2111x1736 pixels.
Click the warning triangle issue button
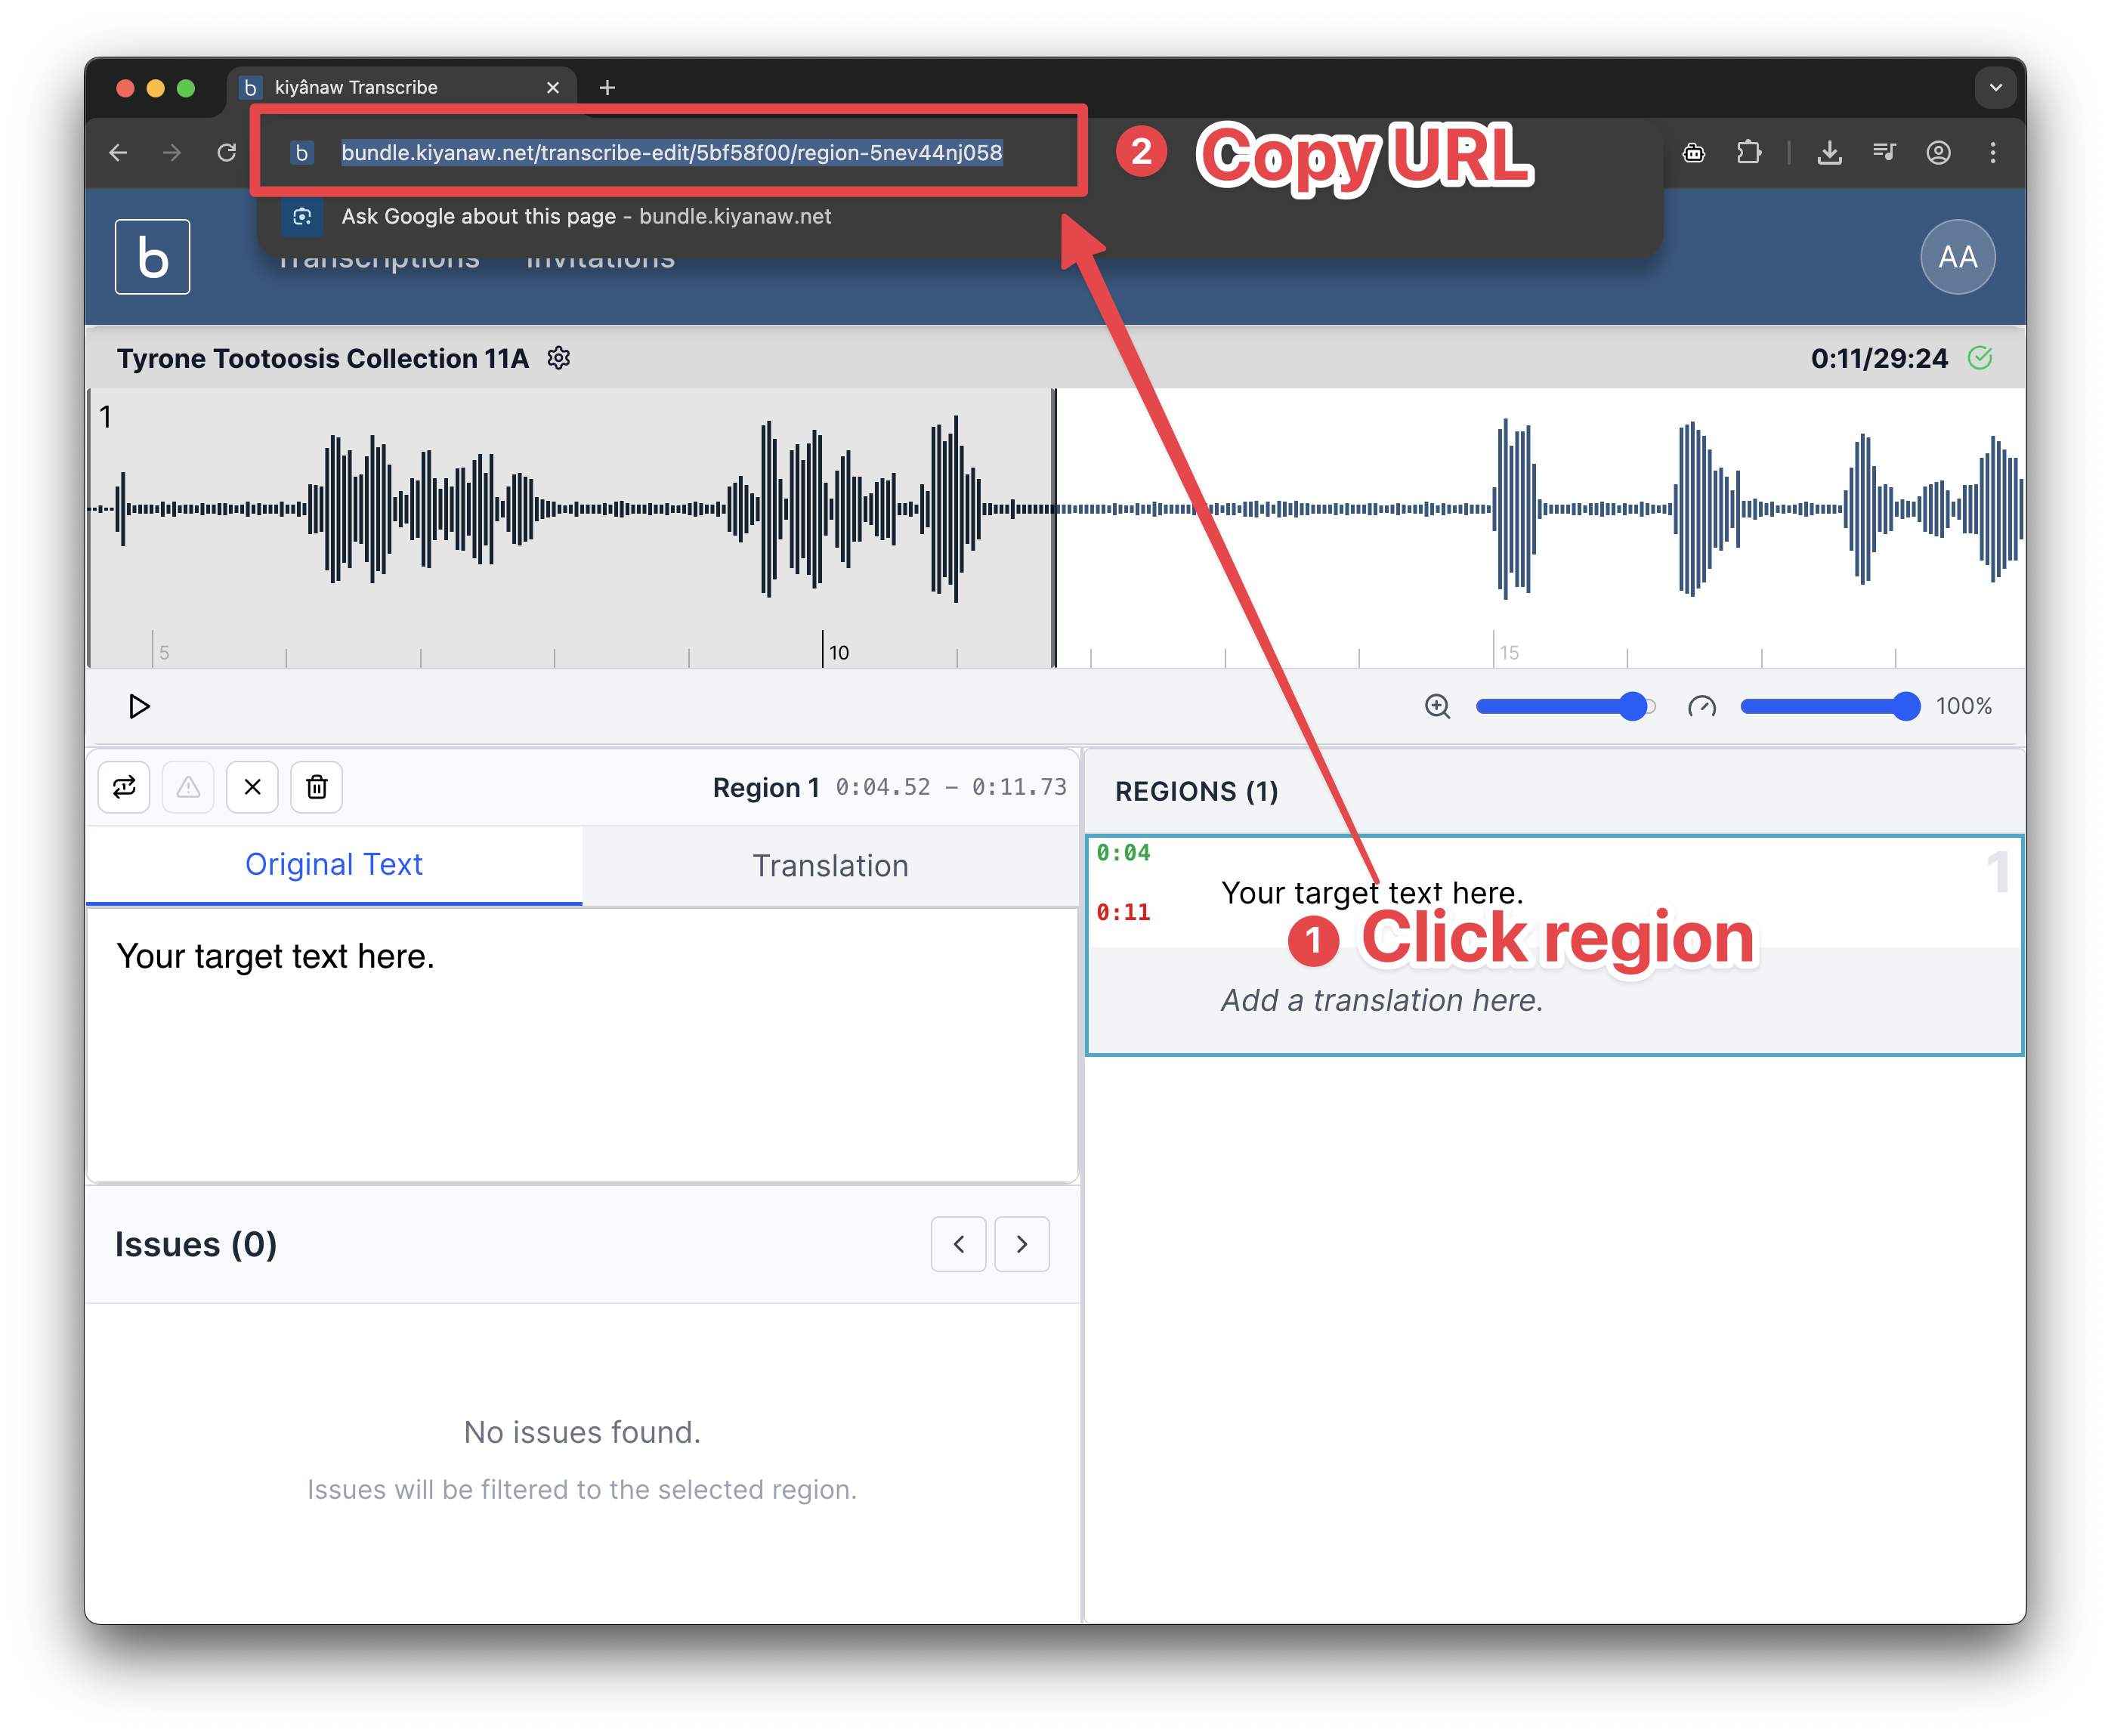pyautogui.click(x=188, y=787)
